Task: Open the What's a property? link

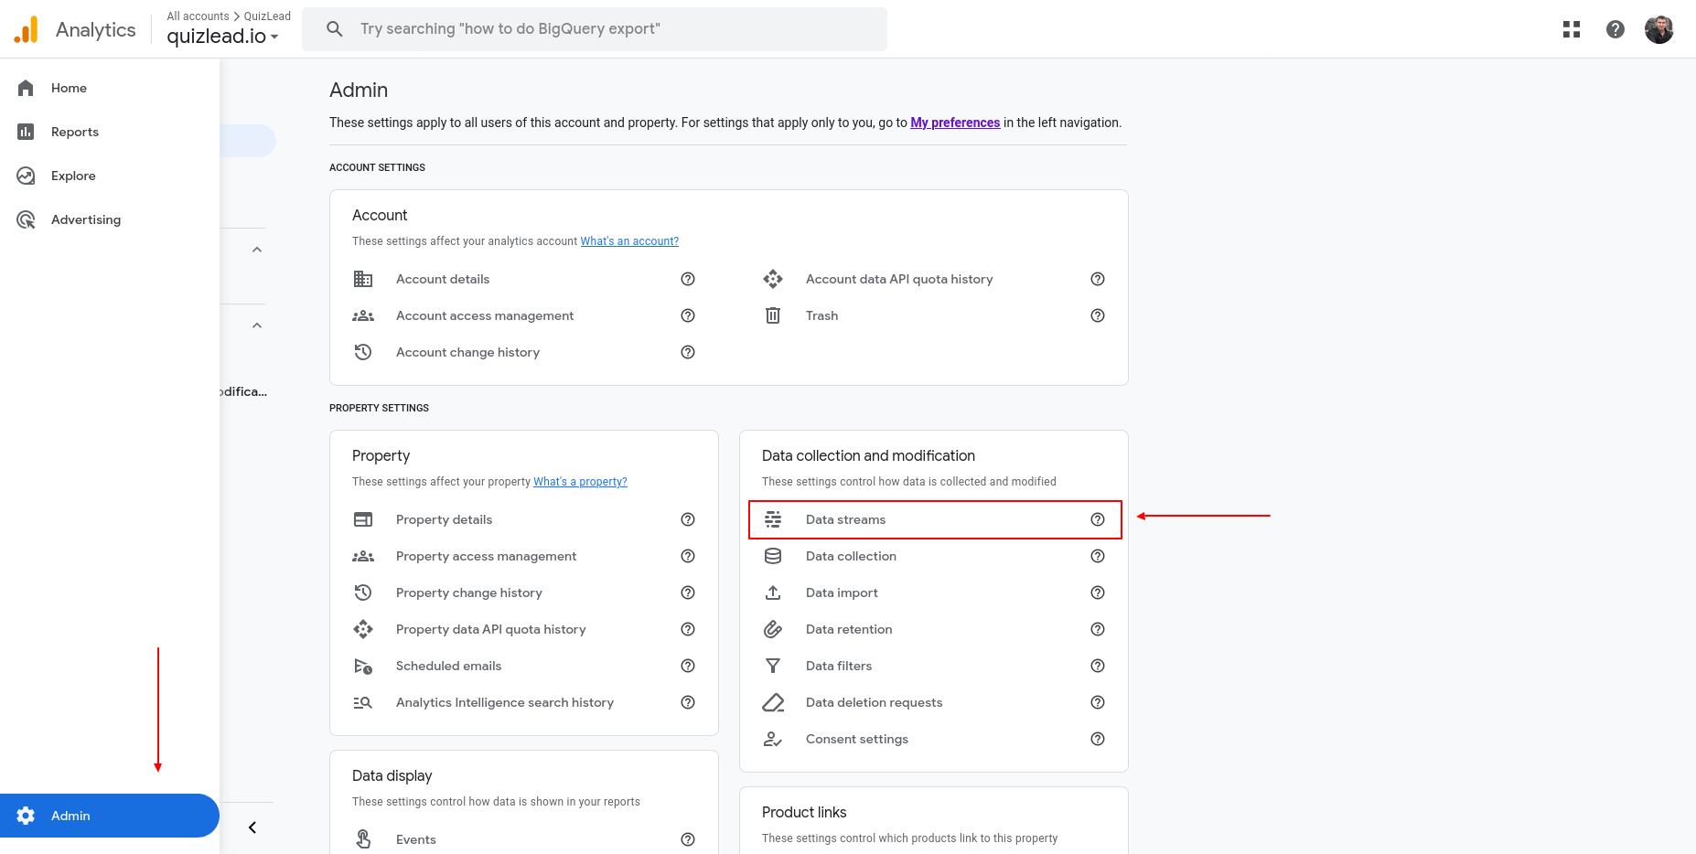Action: point(580,482)
